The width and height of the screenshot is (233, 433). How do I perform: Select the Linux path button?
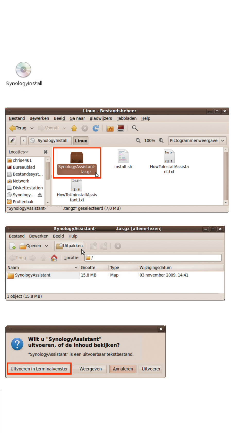tap(81, 140)
